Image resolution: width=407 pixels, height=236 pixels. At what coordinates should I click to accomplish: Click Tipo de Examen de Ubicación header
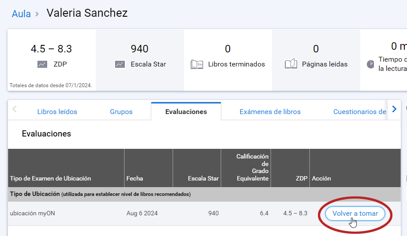click(x=50, y=178)
